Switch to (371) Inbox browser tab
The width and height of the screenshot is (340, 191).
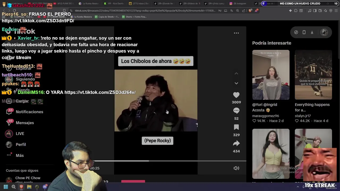139,3
